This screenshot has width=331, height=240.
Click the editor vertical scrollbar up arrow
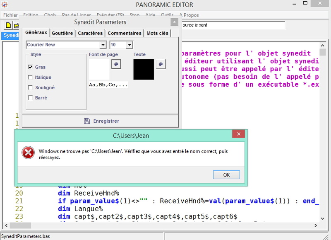click(323, 45)
